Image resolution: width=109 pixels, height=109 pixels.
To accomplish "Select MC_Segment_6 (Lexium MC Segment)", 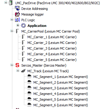I will (60, 105).
